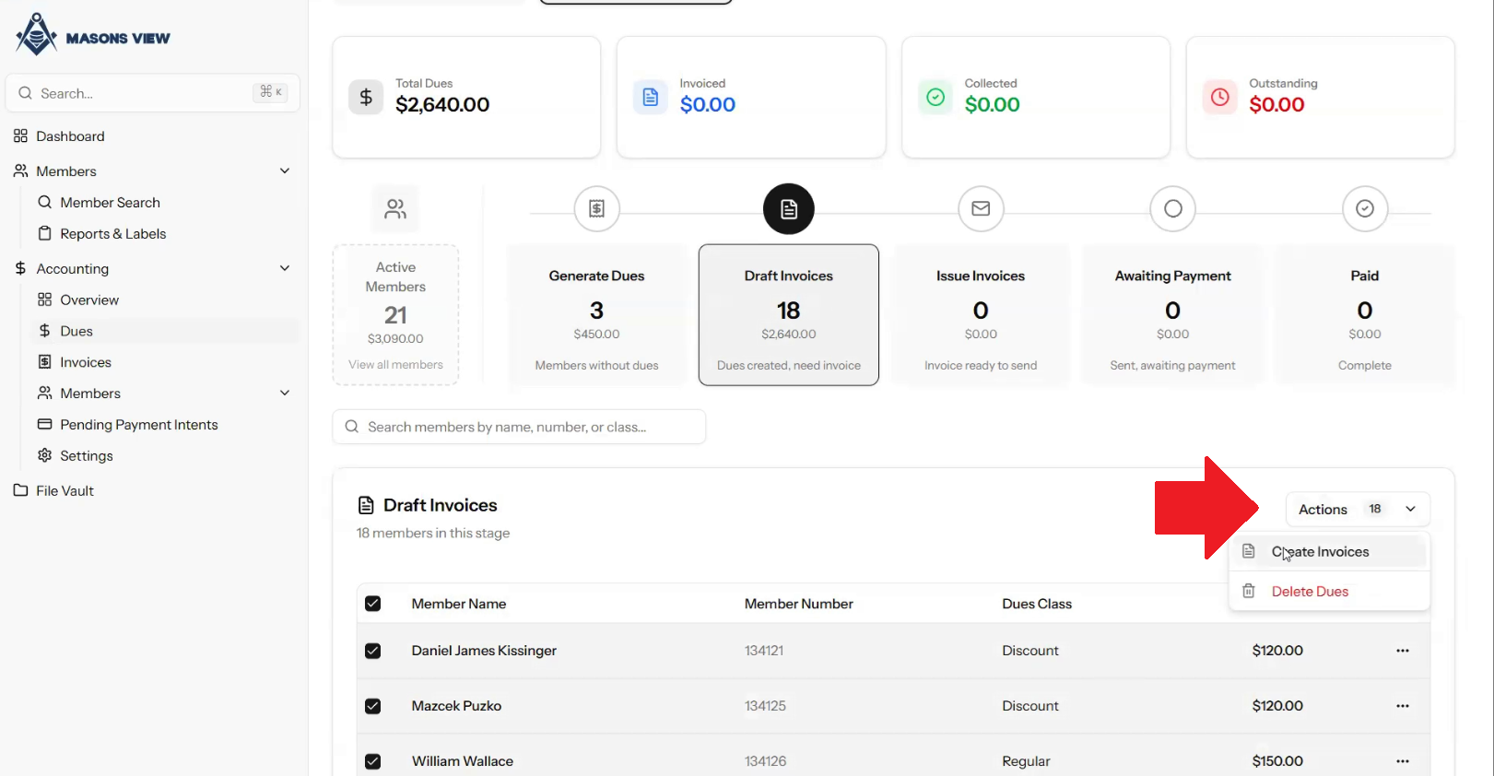Open the File Vault sidebar item
This screenshot has height=776, width=1494.
65,491
